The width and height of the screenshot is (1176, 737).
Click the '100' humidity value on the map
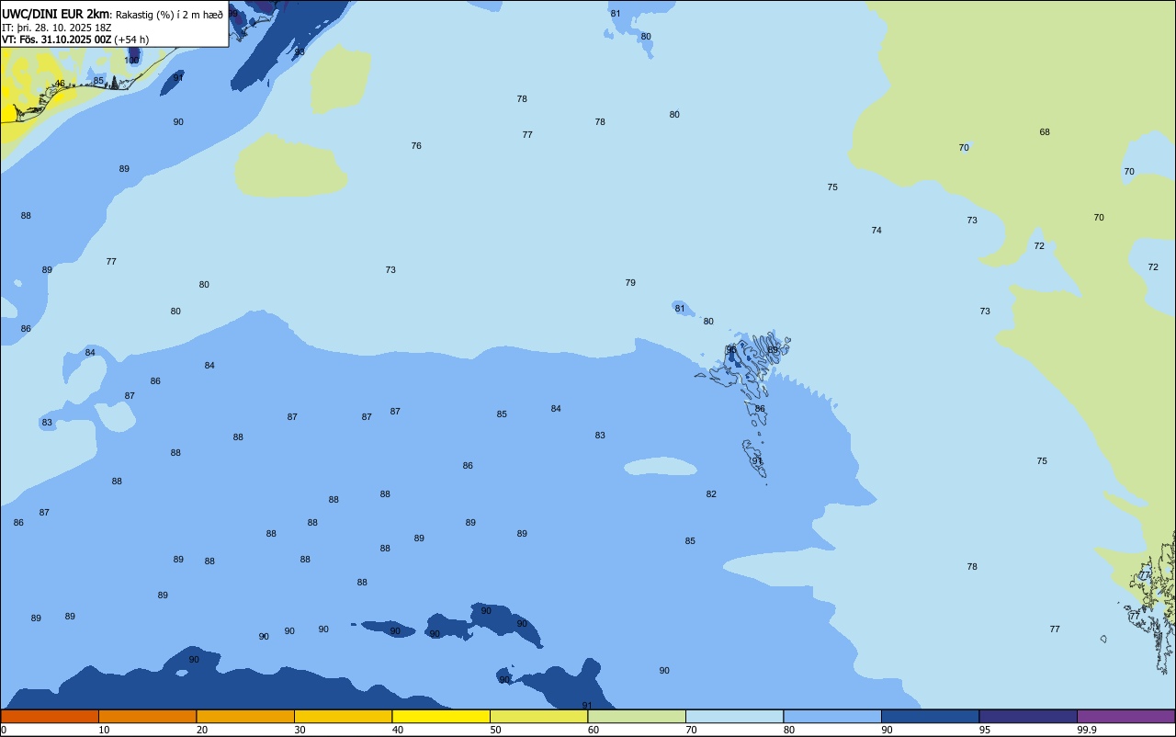coord(132,61)
